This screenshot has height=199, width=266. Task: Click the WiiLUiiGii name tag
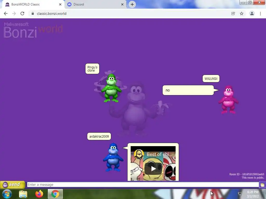pos(211,79)
